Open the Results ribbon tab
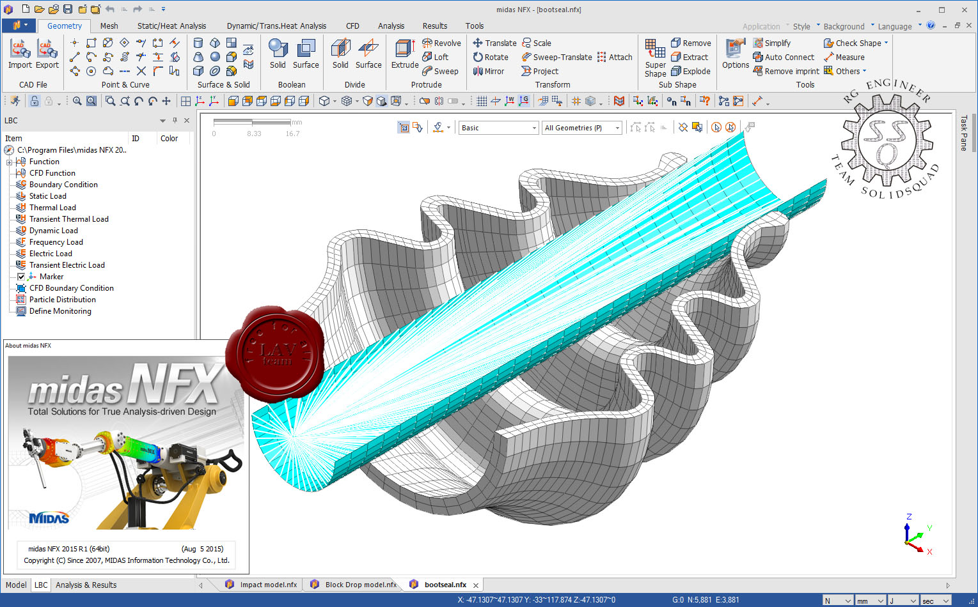This screenshot has height=607, width=978. click(x=434, y=26)
